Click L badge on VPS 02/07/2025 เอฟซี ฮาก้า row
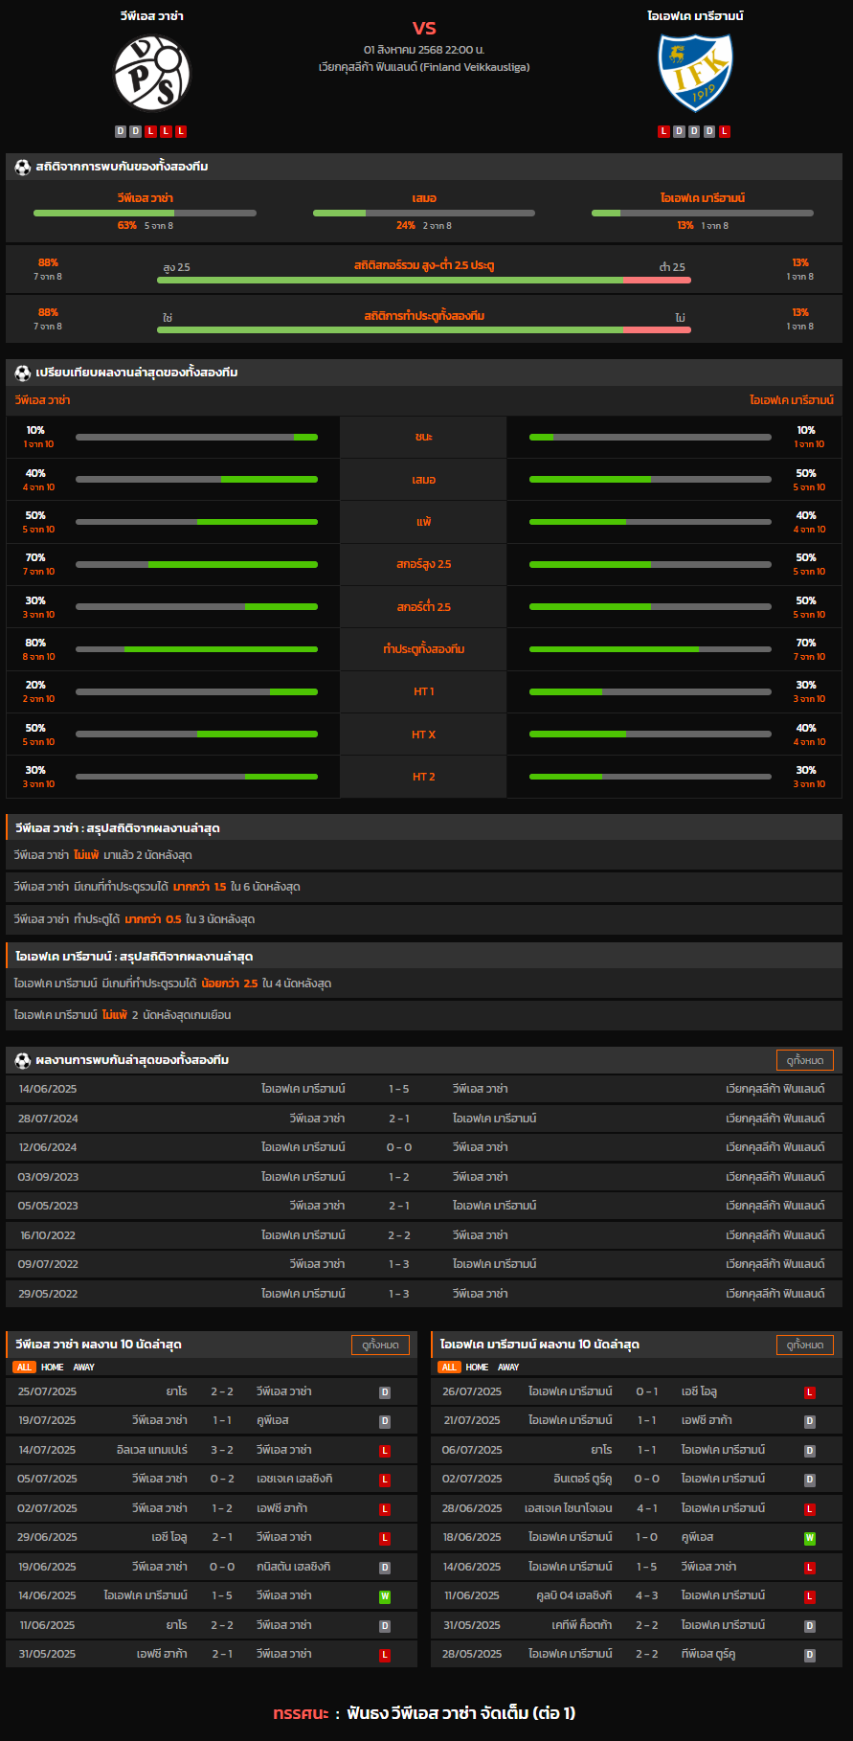 coord(385,1509)
